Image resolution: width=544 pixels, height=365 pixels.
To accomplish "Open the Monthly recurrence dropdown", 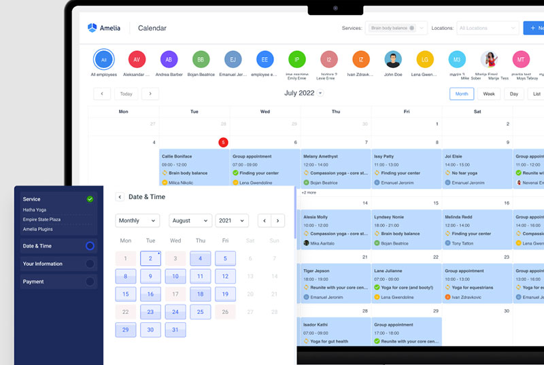I will click(137, 220).
